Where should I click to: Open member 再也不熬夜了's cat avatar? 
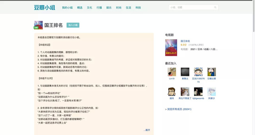click(185, 91)
